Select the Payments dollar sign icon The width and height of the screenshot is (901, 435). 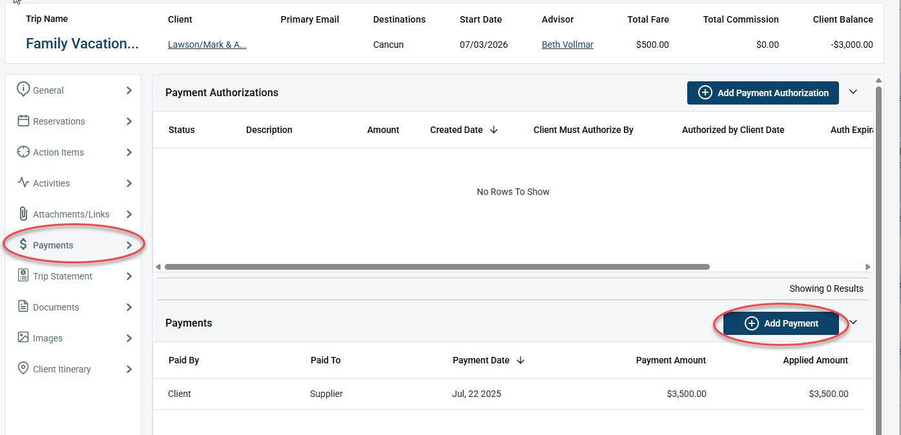coord(23,245)
